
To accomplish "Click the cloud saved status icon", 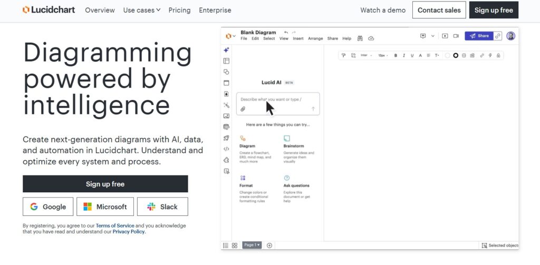I will 371,38.
